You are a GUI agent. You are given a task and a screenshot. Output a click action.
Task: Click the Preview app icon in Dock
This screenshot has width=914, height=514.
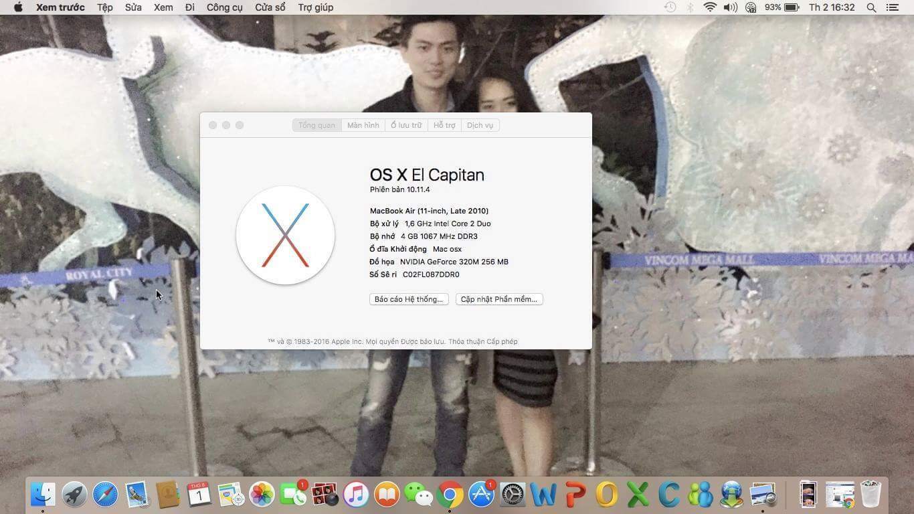tap(763, 495)
